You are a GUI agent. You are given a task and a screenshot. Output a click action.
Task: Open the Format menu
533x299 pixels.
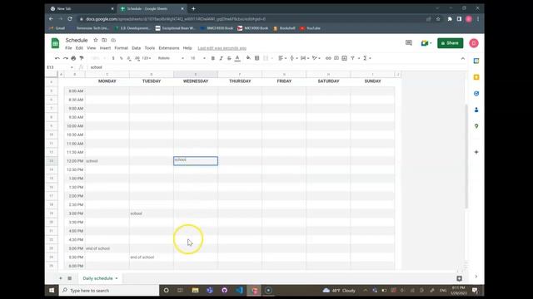click(x=121, y=48)
